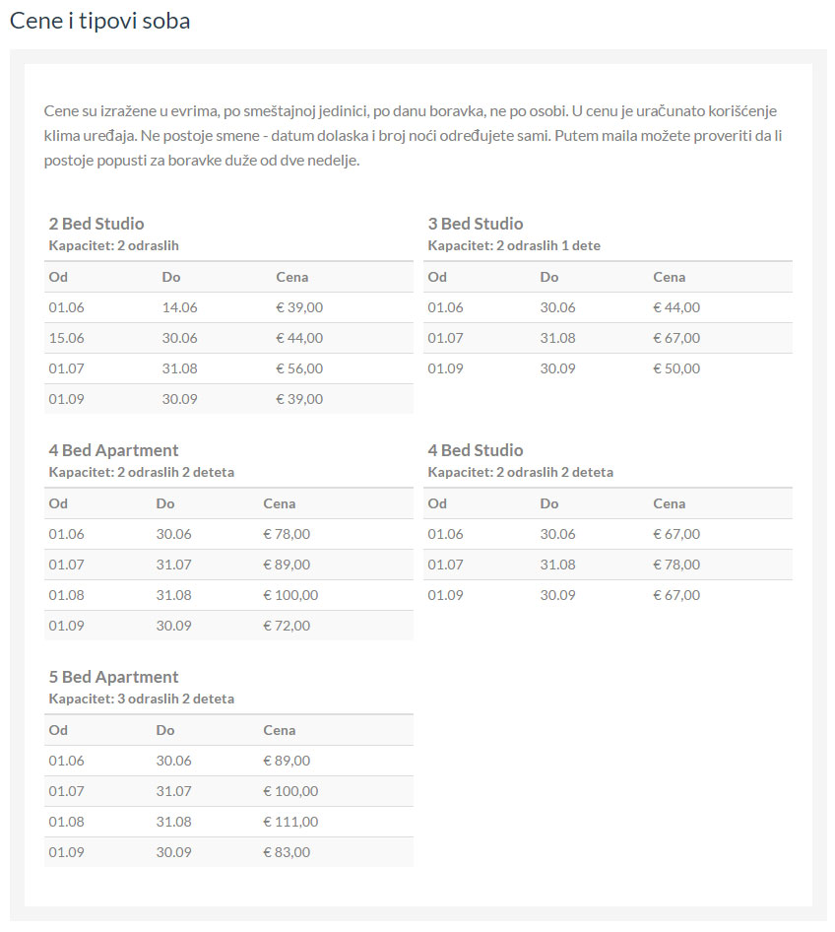Screen dimensions: 835x932
Task: Click 'Cena' column header in 2 Bed Studio table
Action: pos(291,277)
